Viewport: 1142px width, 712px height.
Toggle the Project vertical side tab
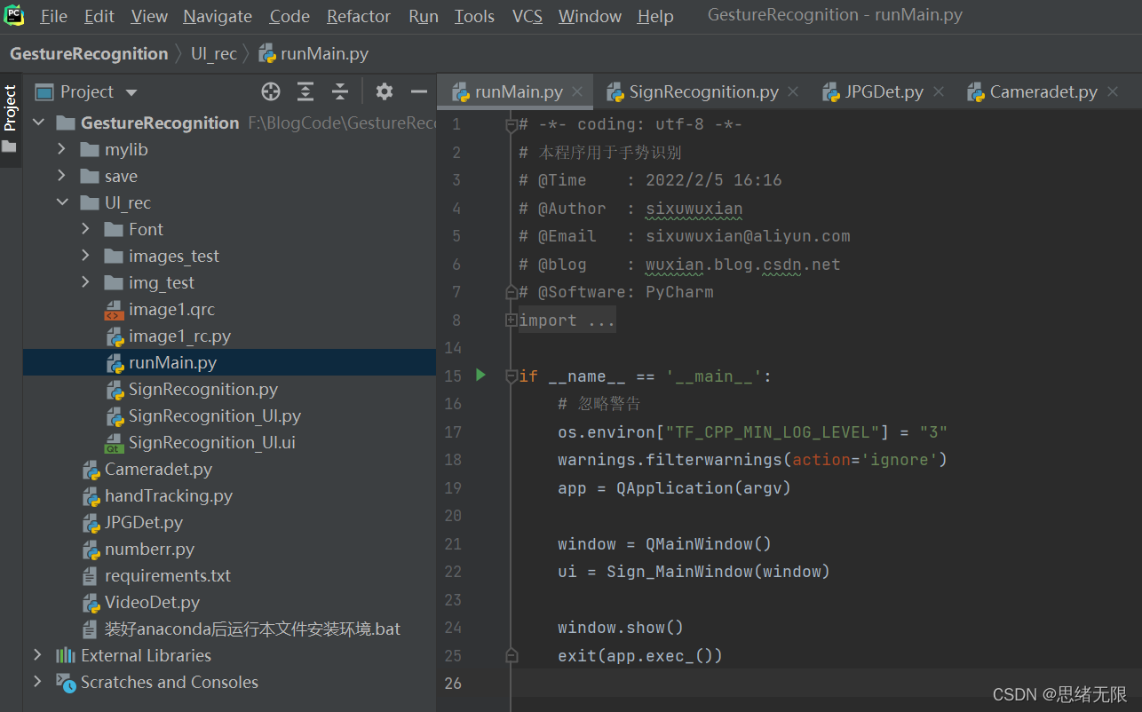pos(11,108)
